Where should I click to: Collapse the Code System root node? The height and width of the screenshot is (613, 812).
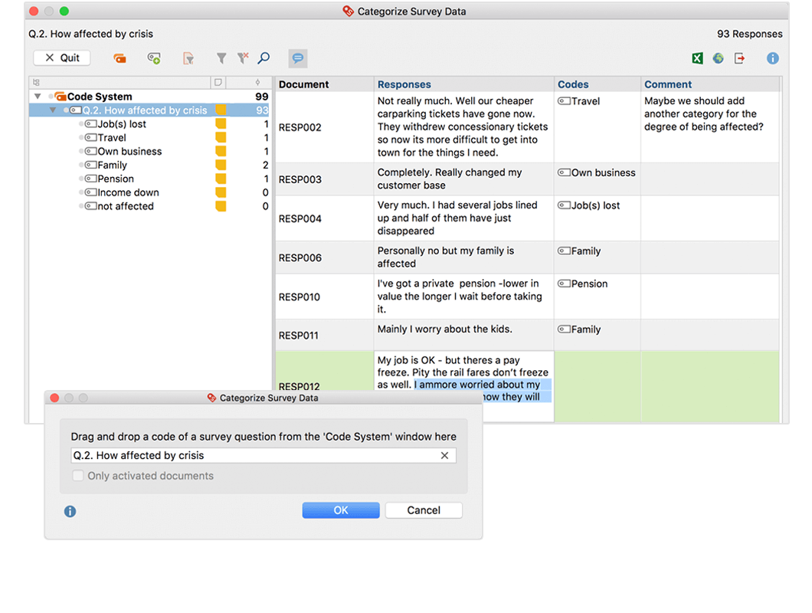[38, 97]
